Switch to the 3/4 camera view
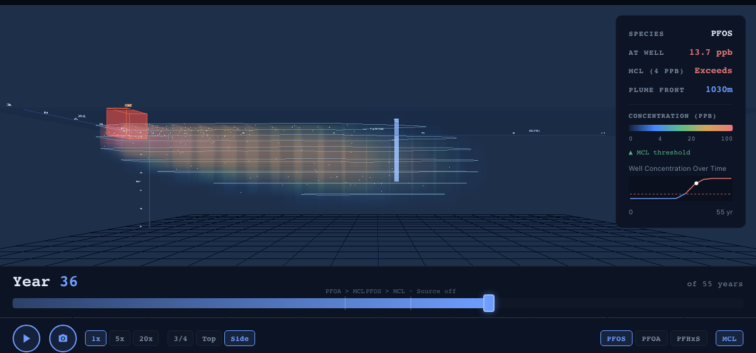This screenshot has width=756, height=353. click(x=180, y=339)
